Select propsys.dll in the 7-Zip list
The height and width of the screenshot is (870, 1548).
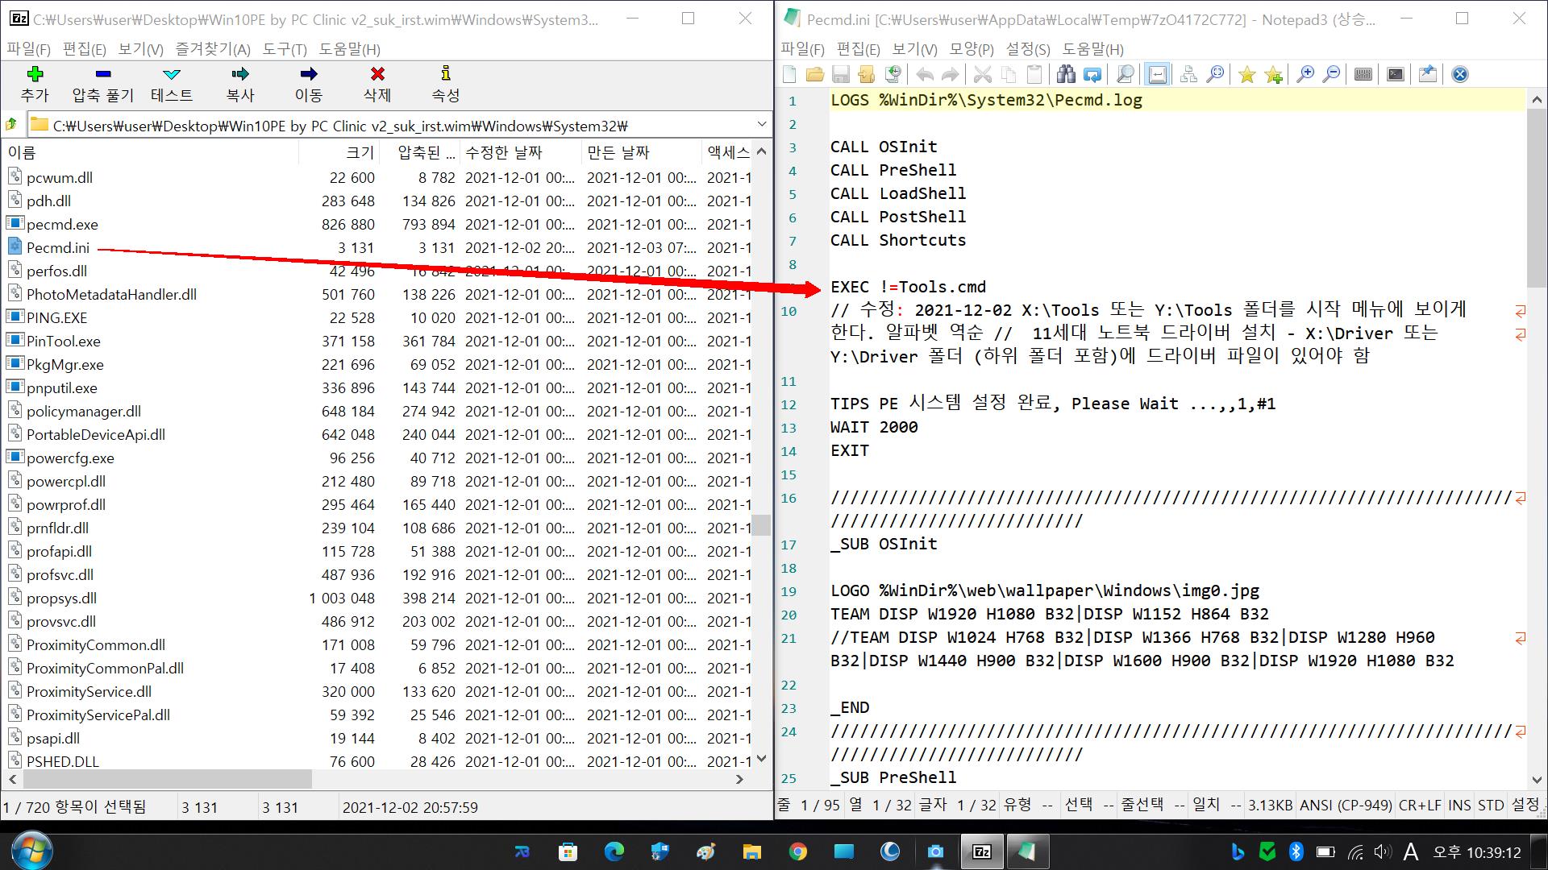[x=61, y=598]
